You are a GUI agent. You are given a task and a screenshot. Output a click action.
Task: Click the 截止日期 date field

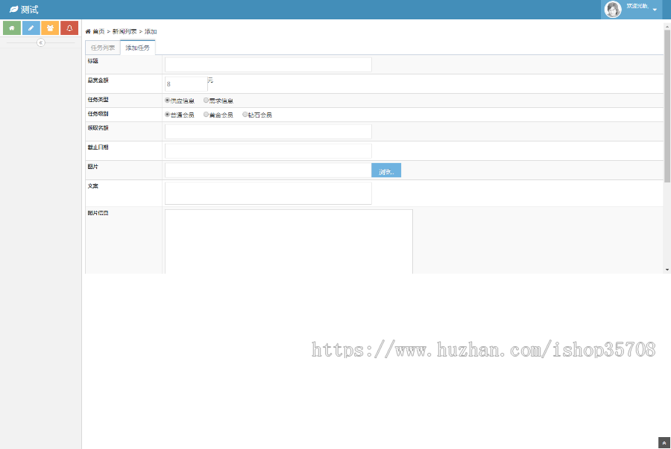click(268, 151)
